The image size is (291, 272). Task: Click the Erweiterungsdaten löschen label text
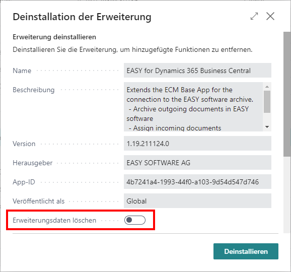click(54, 221)
